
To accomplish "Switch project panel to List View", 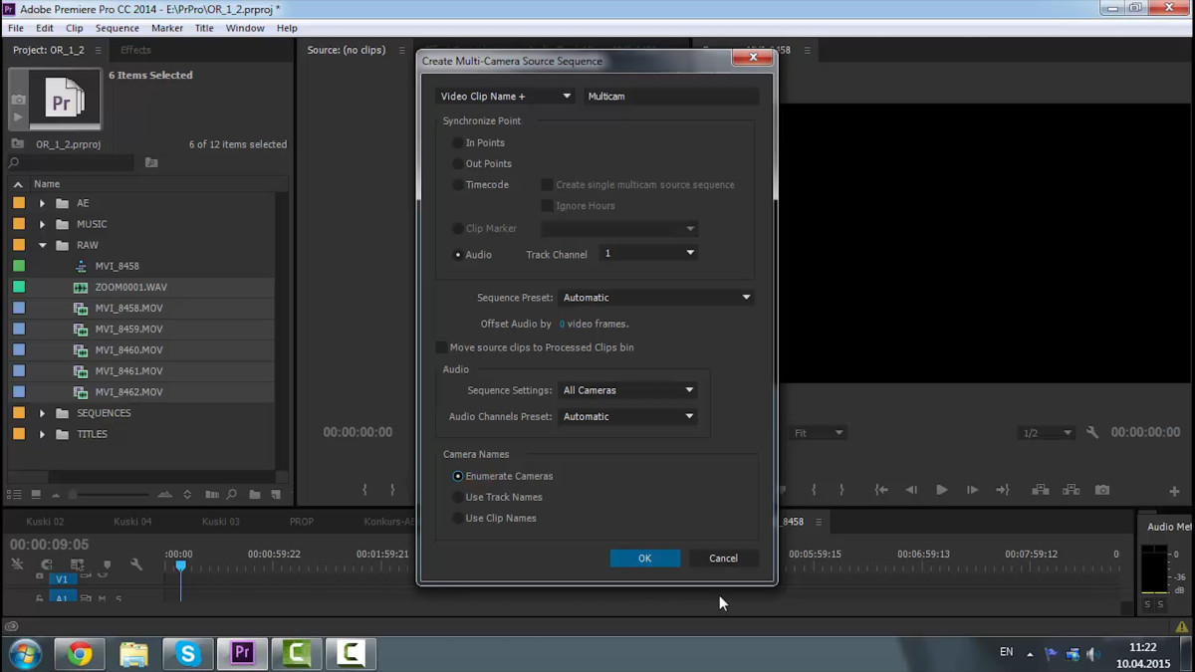I will tap(14, 495).
